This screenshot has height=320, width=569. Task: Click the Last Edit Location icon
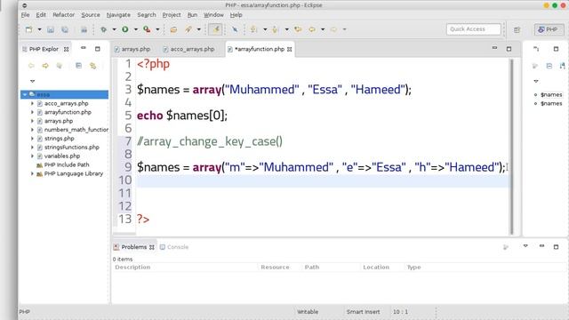(298, 29)
